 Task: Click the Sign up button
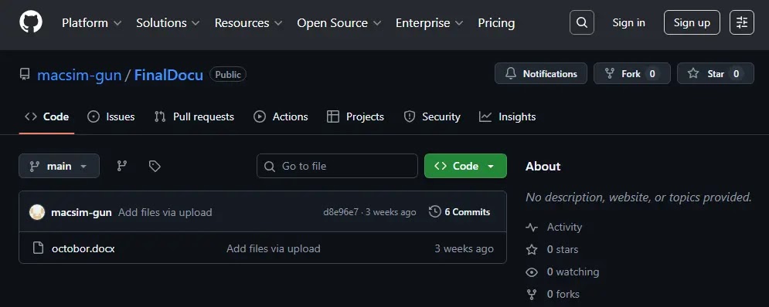point(692,22)
